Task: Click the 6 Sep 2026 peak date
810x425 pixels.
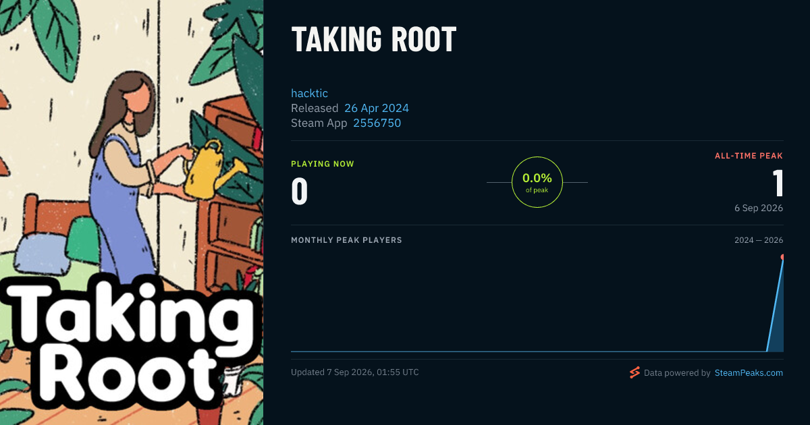Action: coord(759,208)
